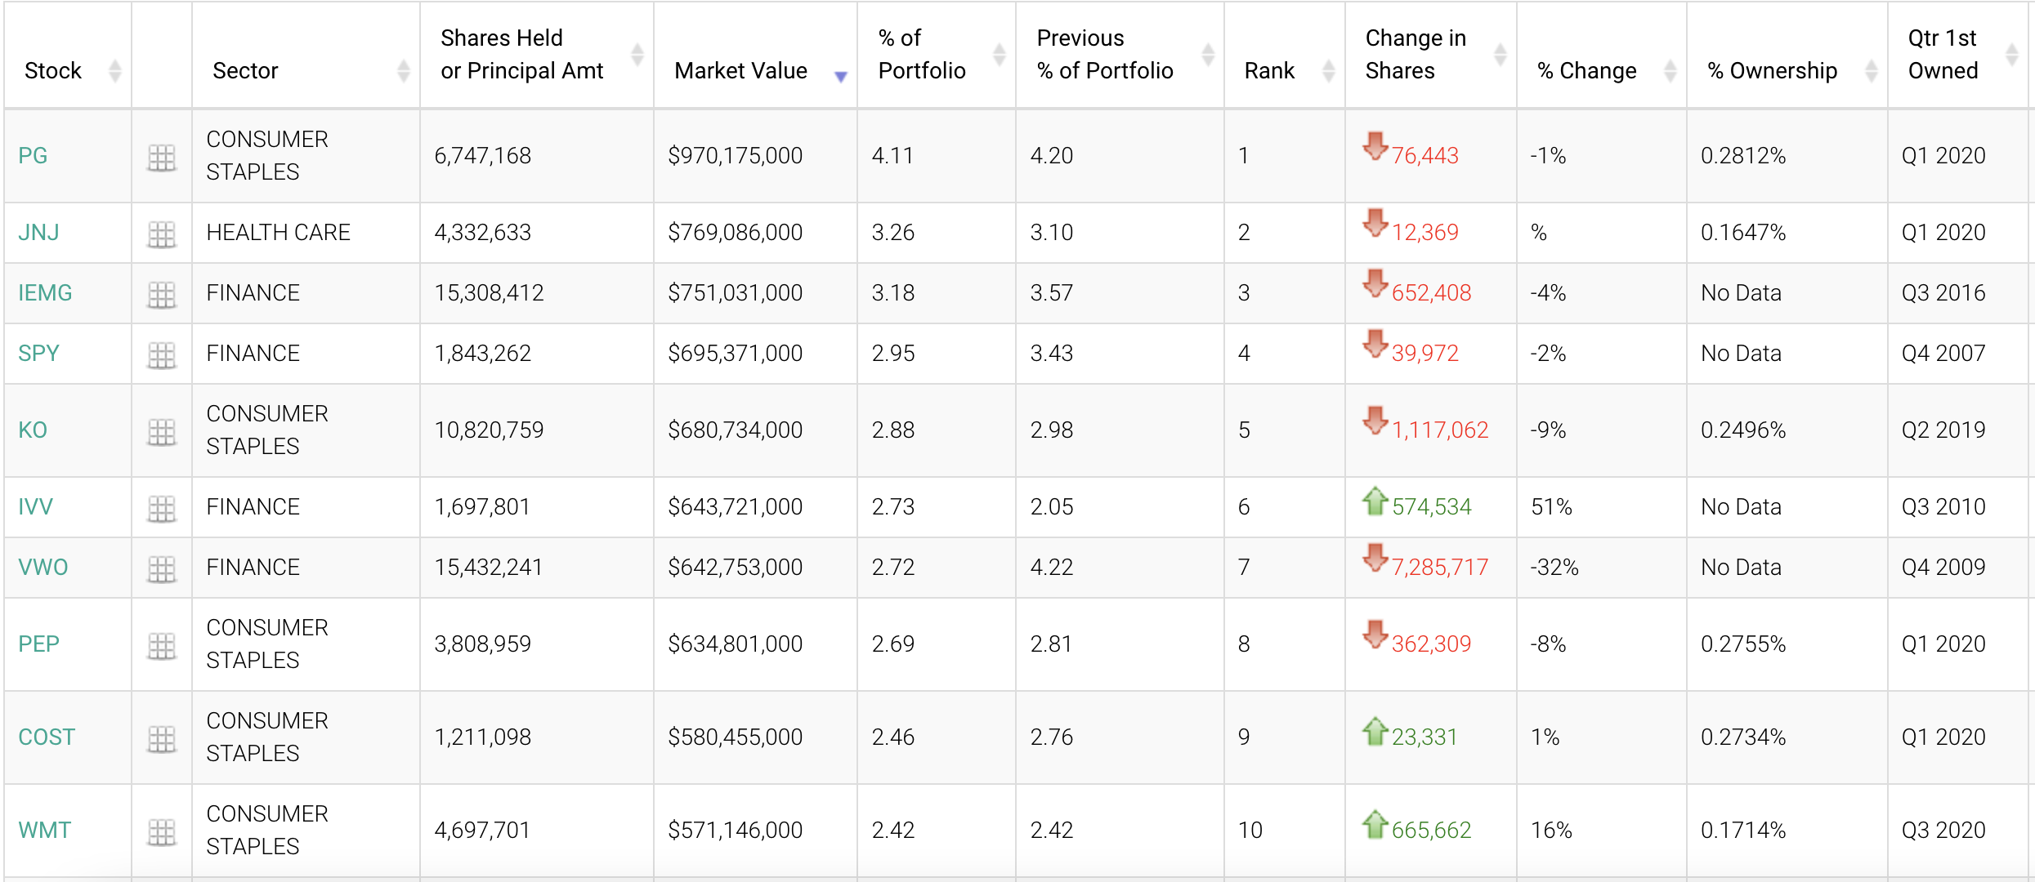The image size is (2035, 882).
Task: Sort by Market Value column header
Action: [x=755, y=55]
